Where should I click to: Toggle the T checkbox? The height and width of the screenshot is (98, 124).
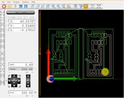click(24, 17)
